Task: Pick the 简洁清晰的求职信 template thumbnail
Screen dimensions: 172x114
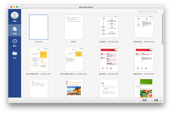Action: tap(74, 59)
